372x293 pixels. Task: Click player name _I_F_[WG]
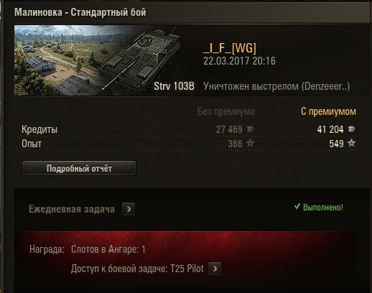click(230, 48)
